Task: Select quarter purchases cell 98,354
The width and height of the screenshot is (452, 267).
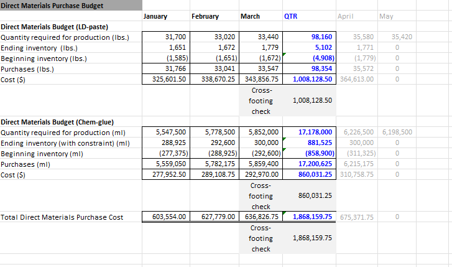Action: click(309, 68)
